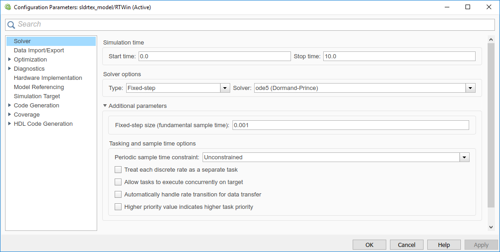Open the solver Type dropdown
This screenshot has width=500, height=252.
[x=225, y=88]
